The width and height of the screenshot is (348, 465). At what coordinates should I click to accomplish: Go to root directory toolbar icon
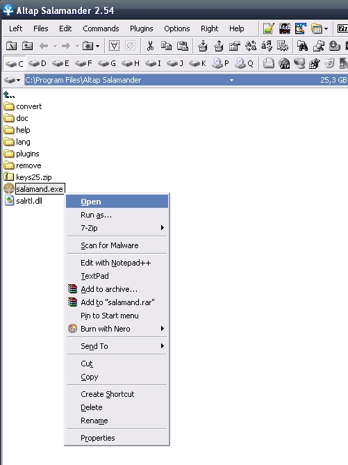click(11, 46)
